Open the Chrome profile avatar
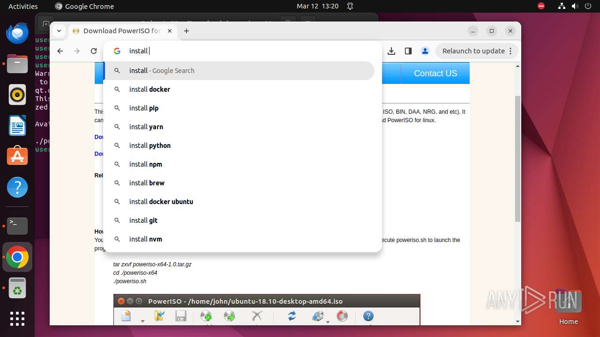This screenshot has width=600, height=337. [x=425, y=51]
